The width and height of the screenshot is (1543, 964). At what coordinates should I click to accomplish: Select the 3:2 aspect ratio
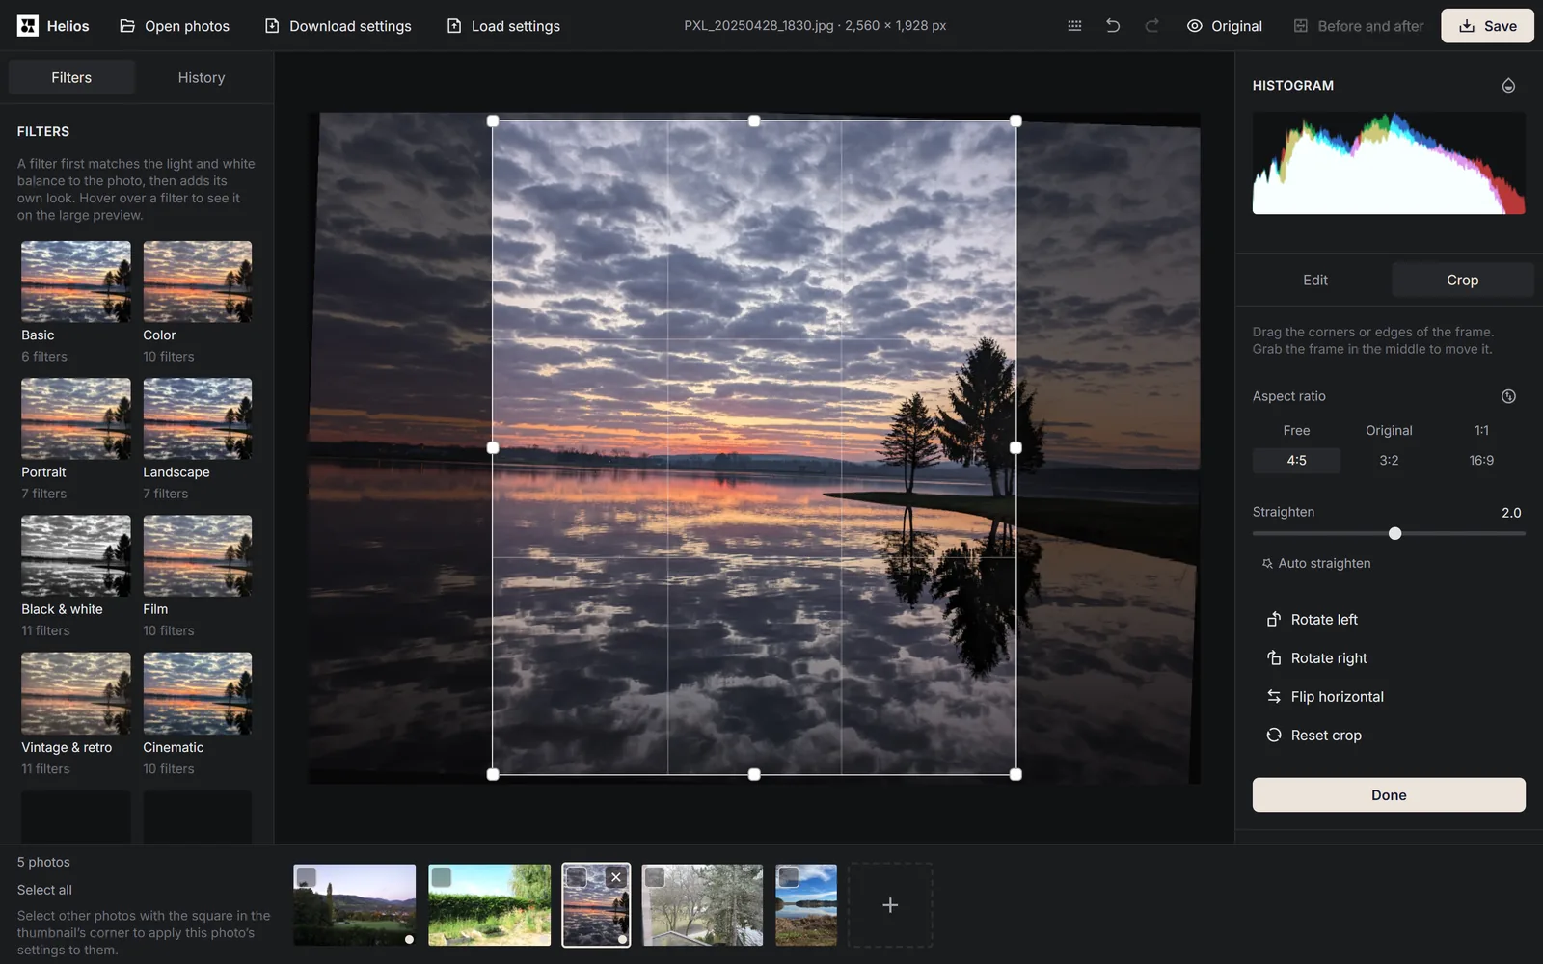[x=1389, y=460]
